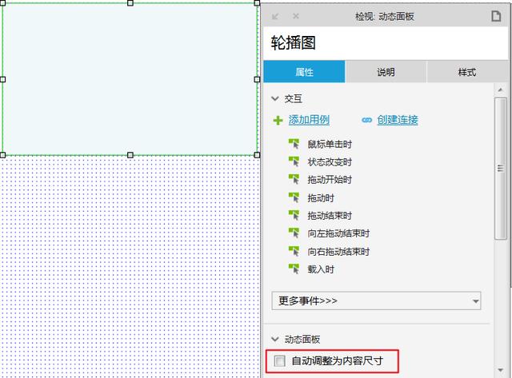Click the chain link icon by 创建连接
The height and width of the screenshot is (378, 512).
tap(366, 120)
